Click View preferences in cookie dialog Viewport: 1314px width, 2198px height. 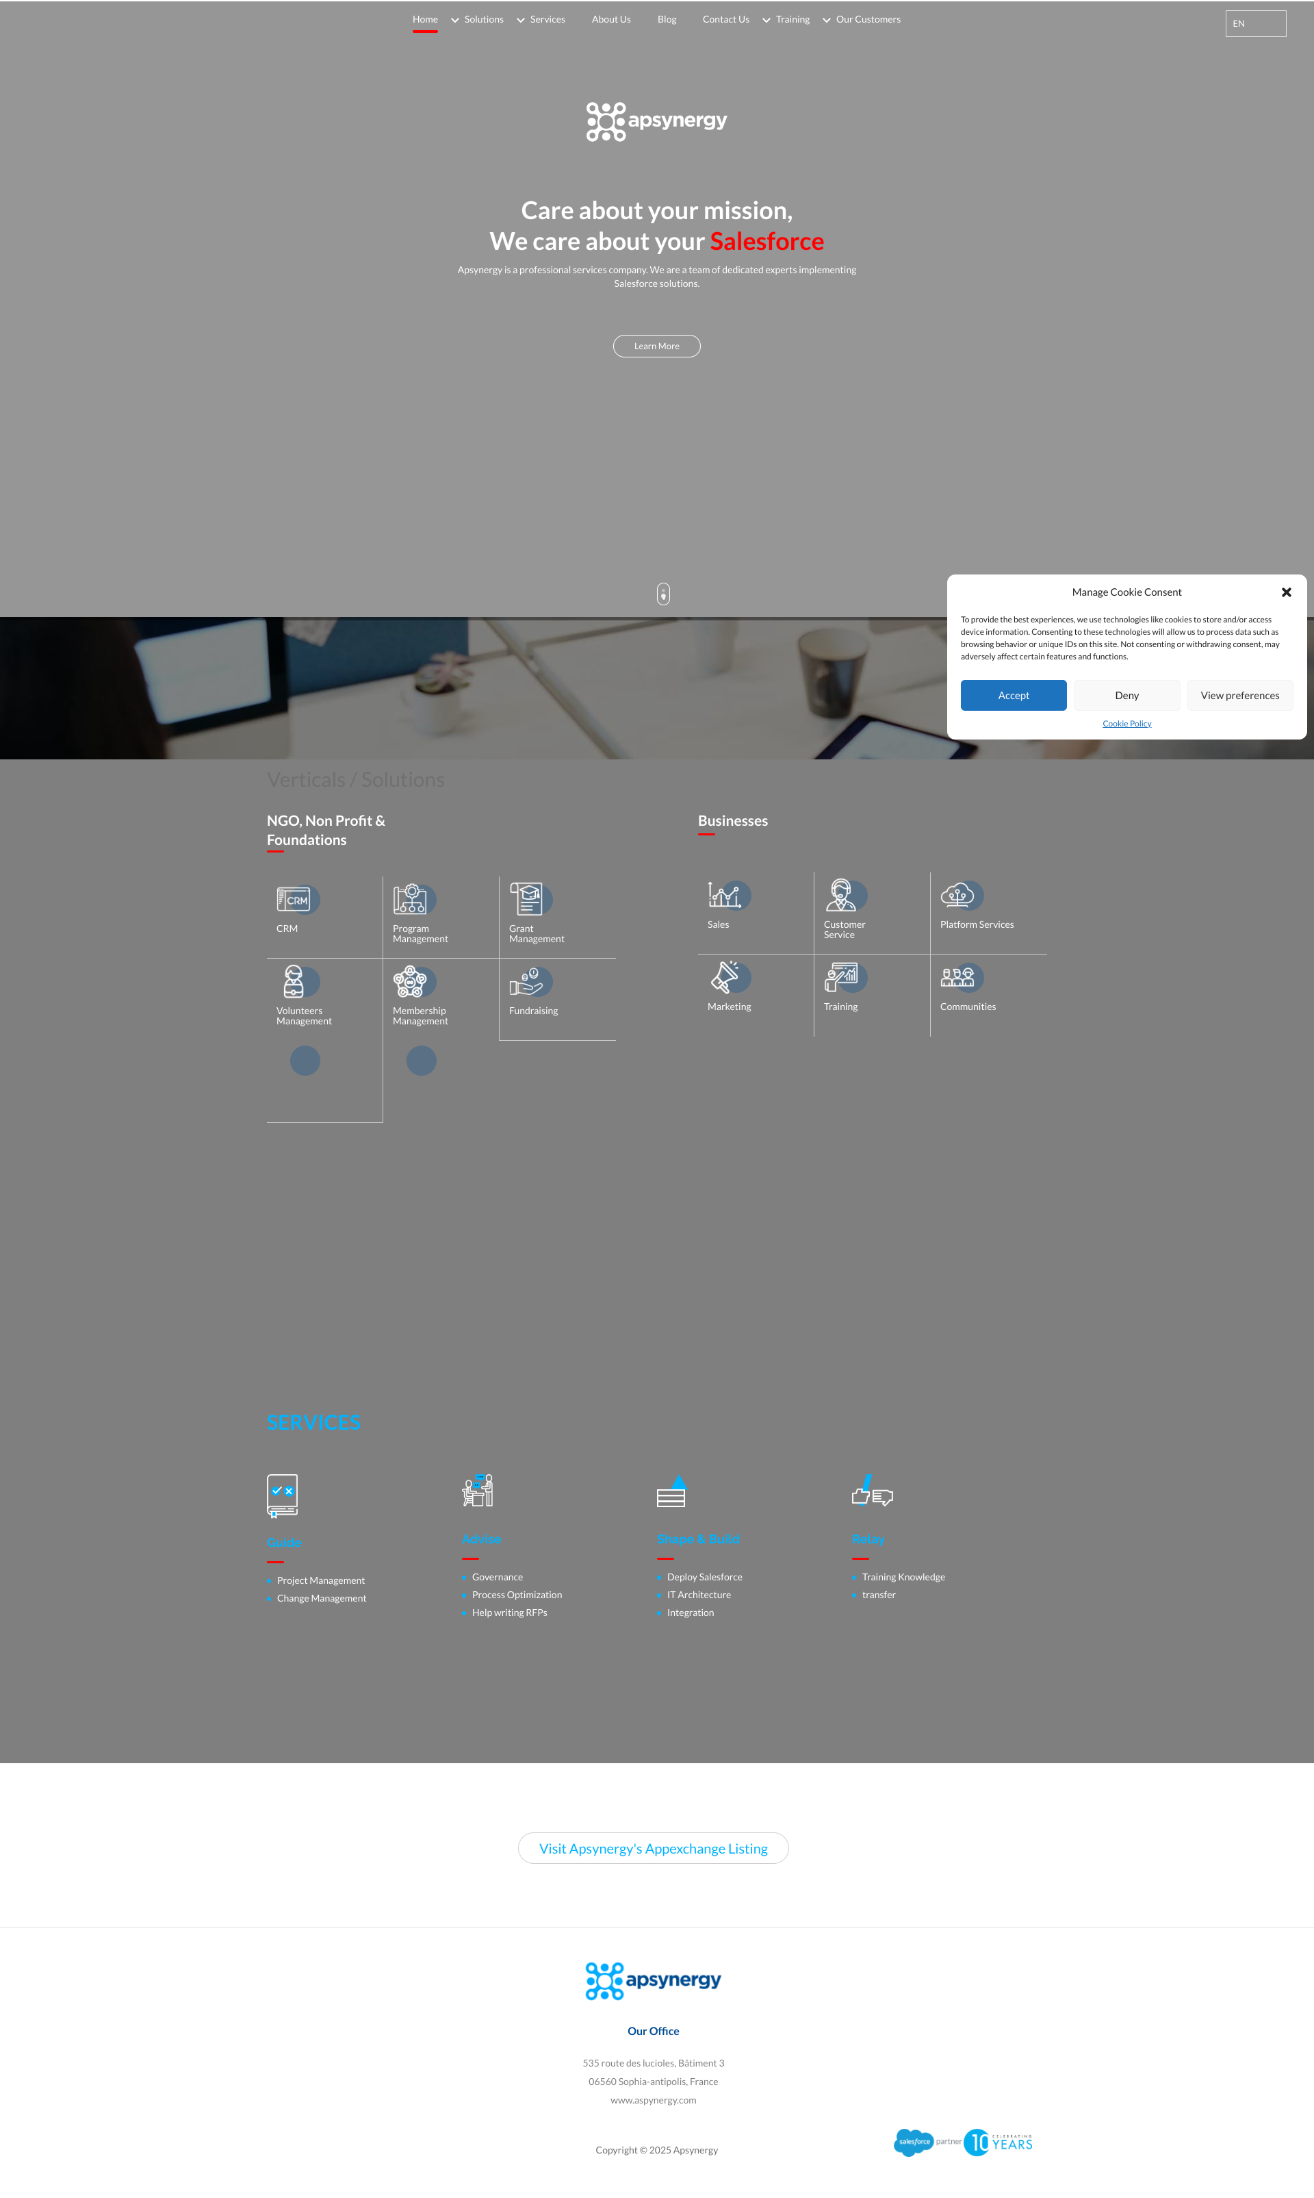pyautogui.click(x=1239, y=696)
